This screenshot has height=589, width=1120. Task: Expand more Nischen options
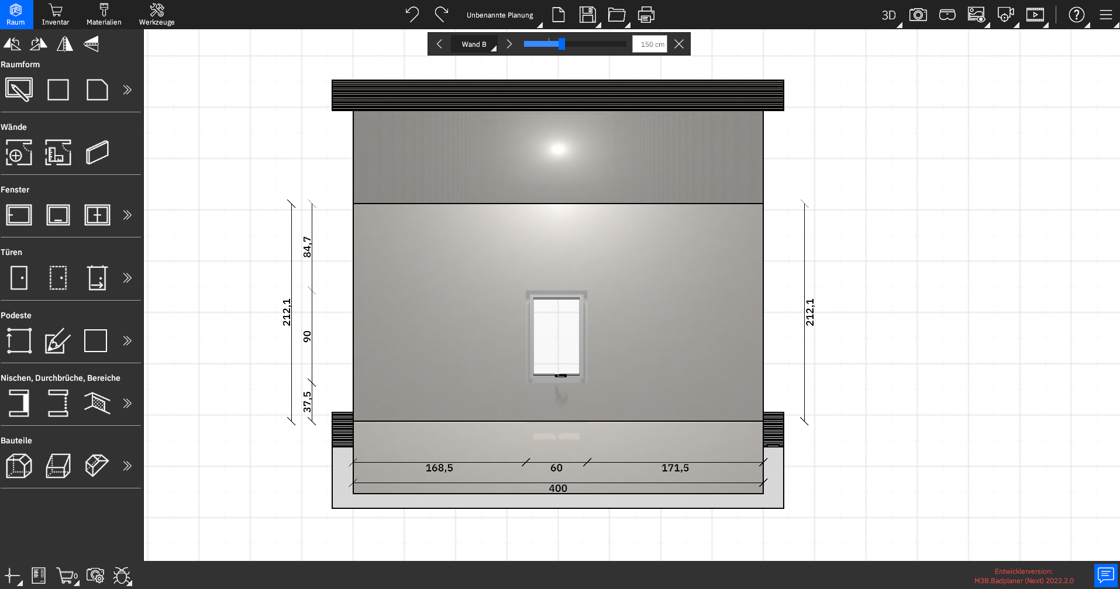pos(127,403)
